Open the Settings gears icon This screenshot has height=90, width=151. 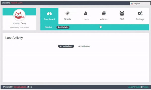140,13
